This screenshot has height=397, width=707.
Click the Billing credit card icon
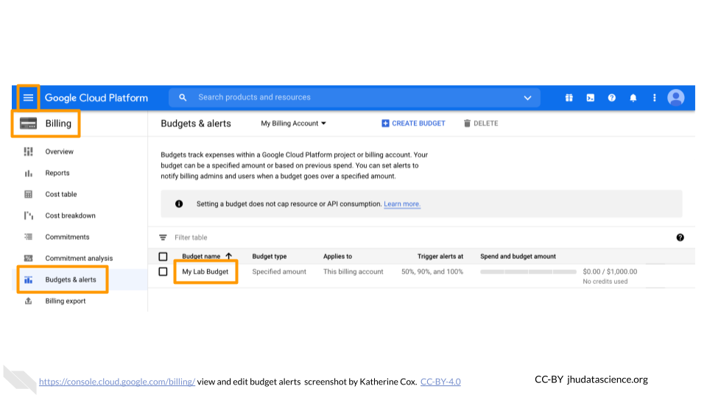coord(29,124)
